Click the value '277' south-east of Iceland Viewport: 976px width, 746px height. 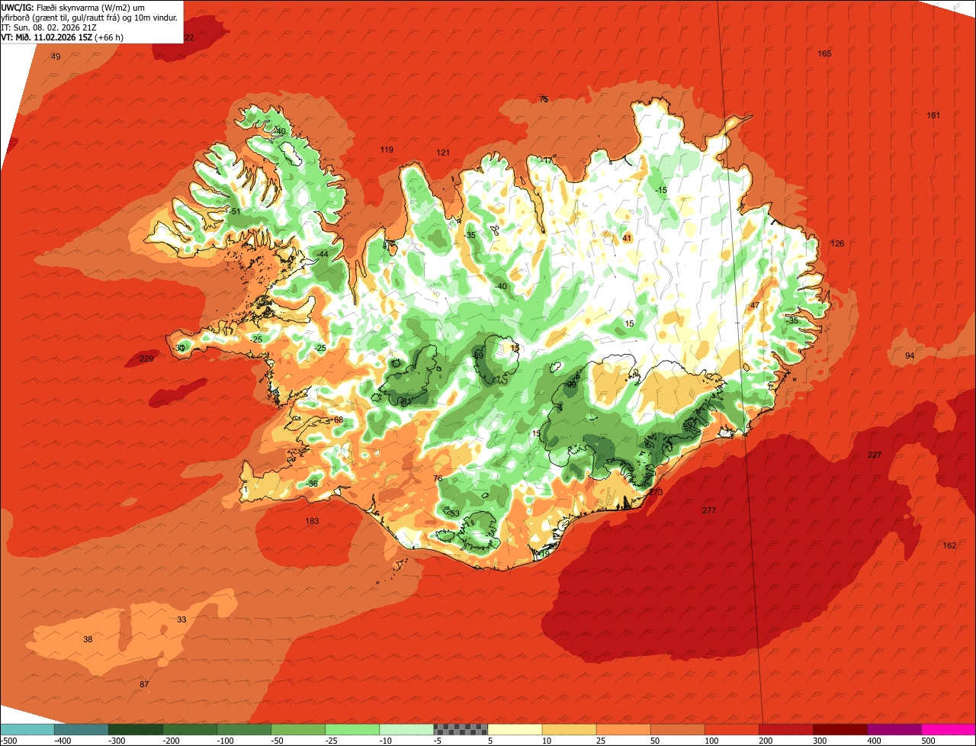(709, 510)
